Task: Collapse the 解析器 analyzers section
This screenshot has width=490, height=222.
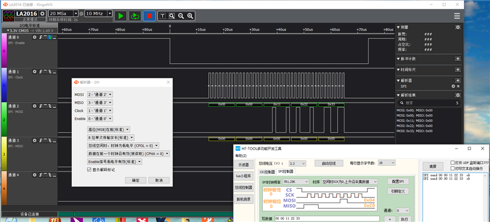Action: pyautogui.click(x=398, y=80)
